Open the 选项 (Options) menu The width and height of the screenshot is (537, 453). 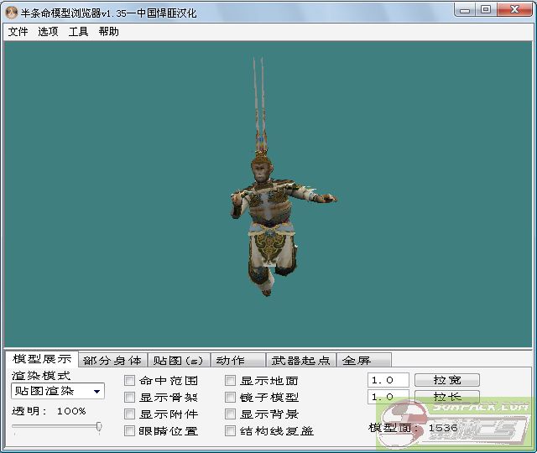point(48,32)
